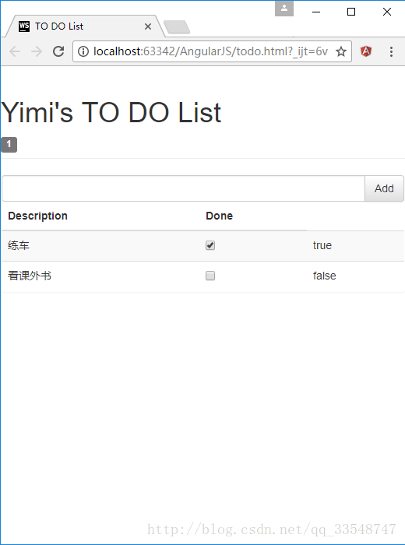Click the WebStorm favicon on tab
Viewport: 405px width, 545px height.
click(x=24, y=26)
